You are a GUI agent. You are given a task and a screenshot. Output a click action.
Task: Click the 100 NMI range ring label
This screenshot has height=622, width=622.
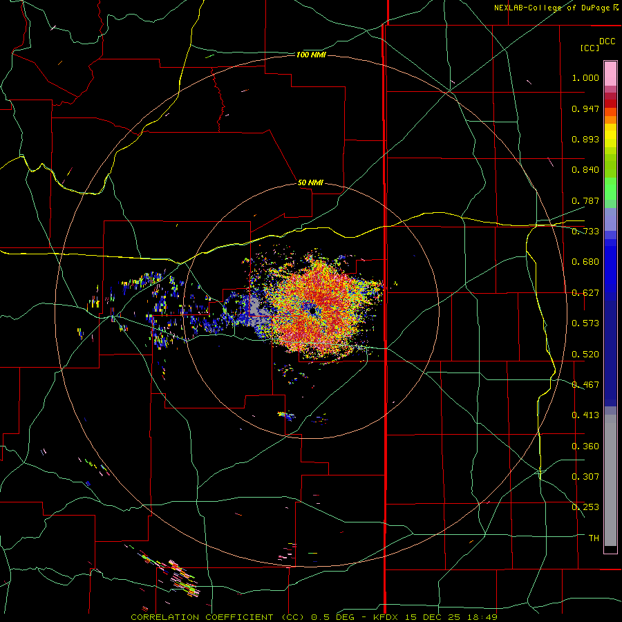(311, 55)
